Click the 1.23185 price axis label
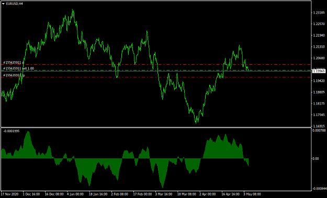327x198 pixels. pos(319,13)
